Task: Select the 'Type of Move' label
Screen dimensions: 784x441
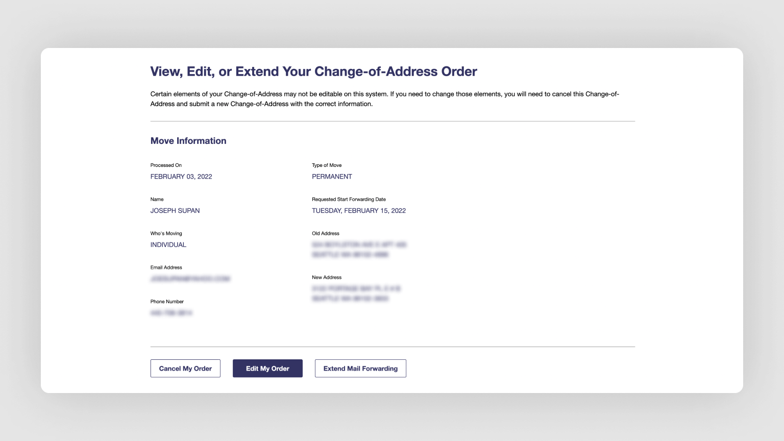Action: [x=327, y=165]
